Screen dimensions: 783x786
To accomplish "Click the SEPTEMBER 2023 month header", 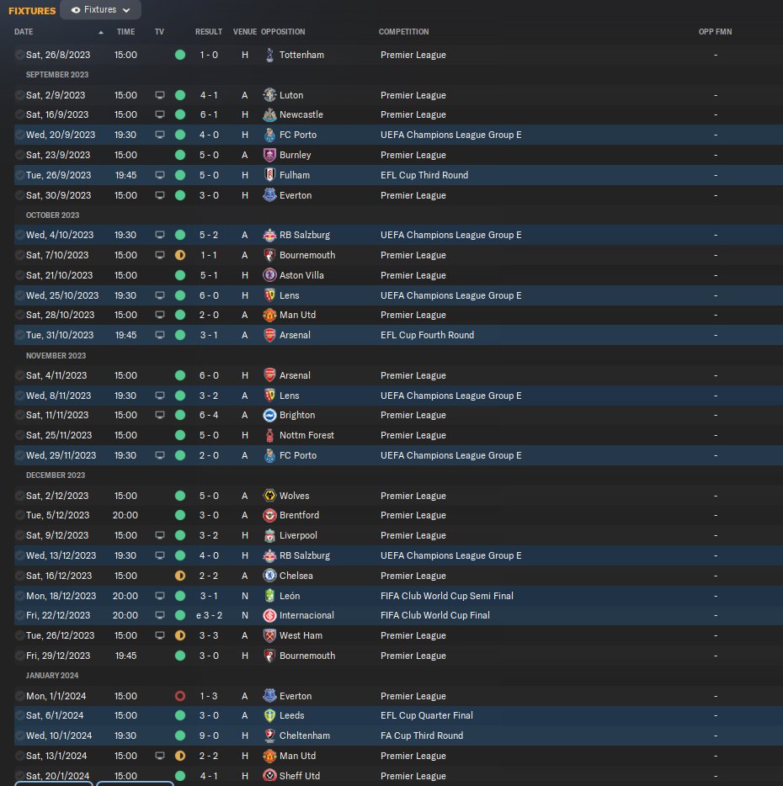I will coord(57,75).
